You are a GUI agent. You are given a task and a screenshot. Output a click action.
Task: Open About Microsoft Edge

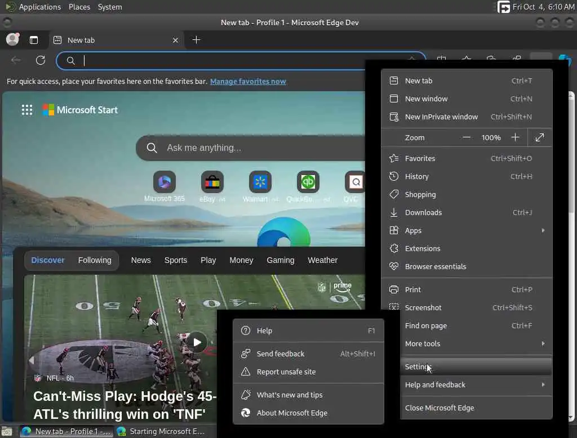coord(308,413)
